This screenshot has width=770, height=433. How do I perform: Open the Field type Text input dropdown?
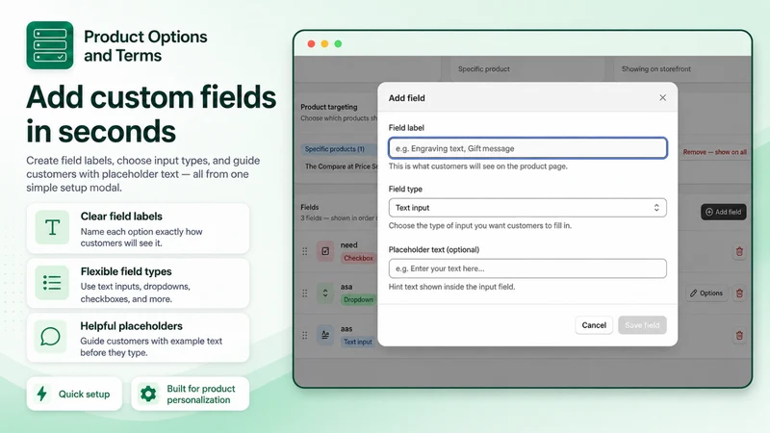coord(527,208)
